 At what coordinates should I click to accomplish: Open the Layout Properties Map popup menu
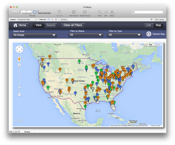27,20
